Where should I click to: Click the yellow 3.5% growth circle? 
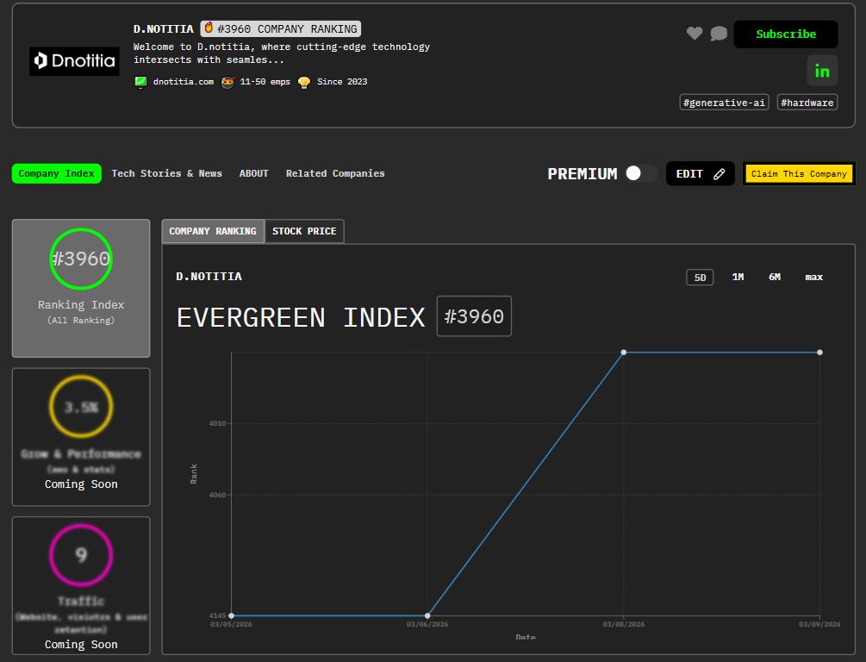coord(81,407)
